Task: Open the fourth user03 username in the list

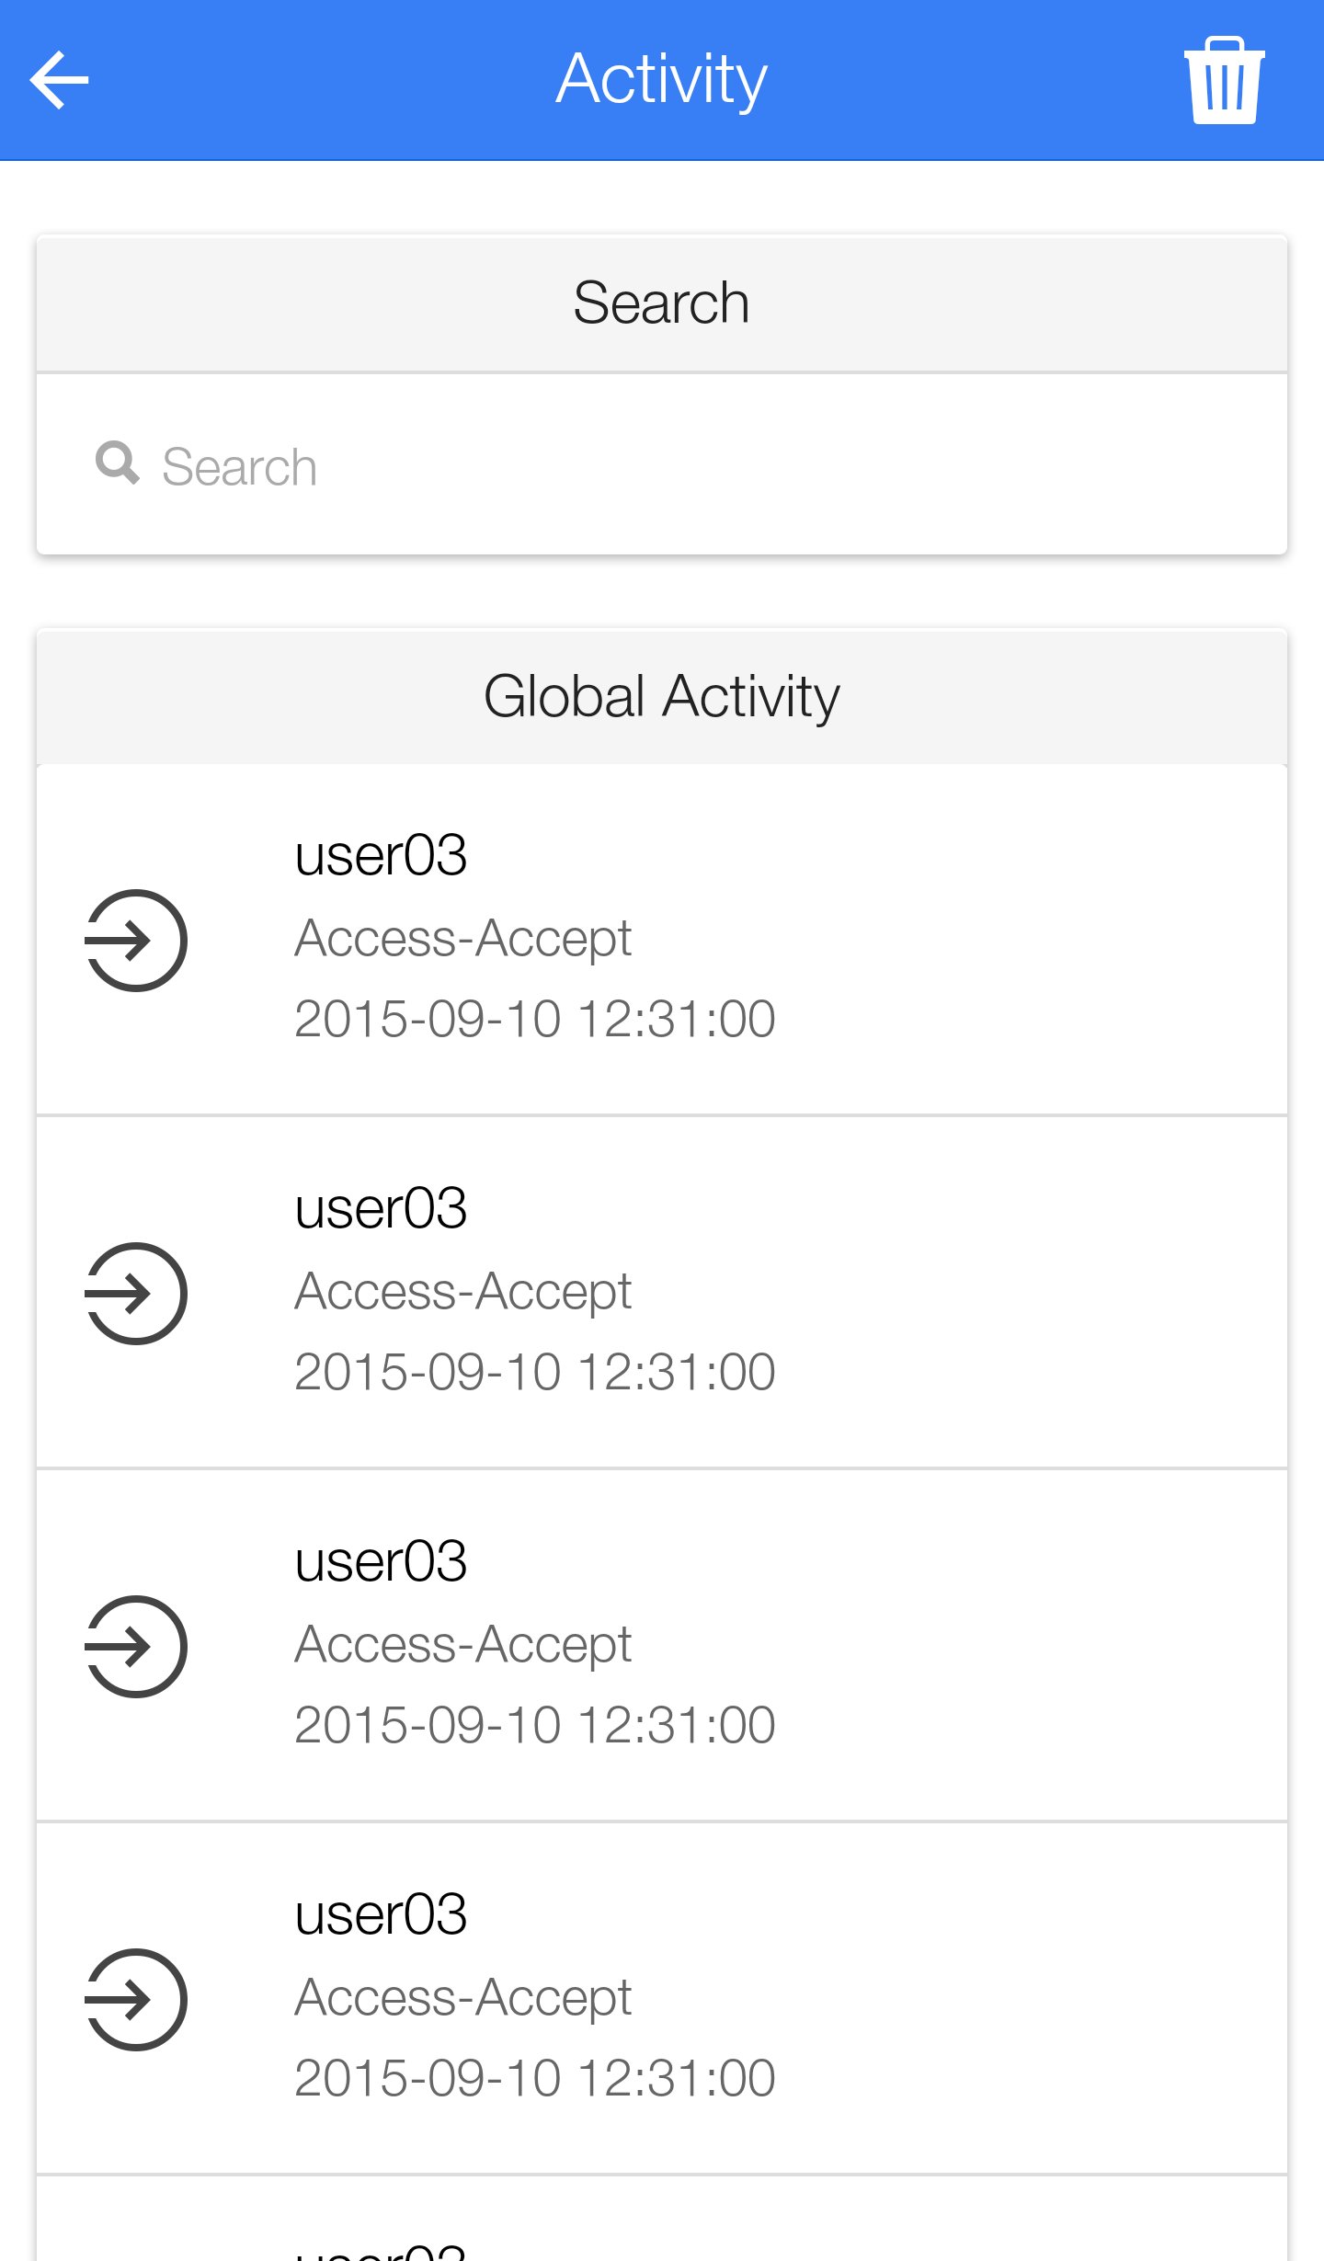Action: [x=381, y=1915]
